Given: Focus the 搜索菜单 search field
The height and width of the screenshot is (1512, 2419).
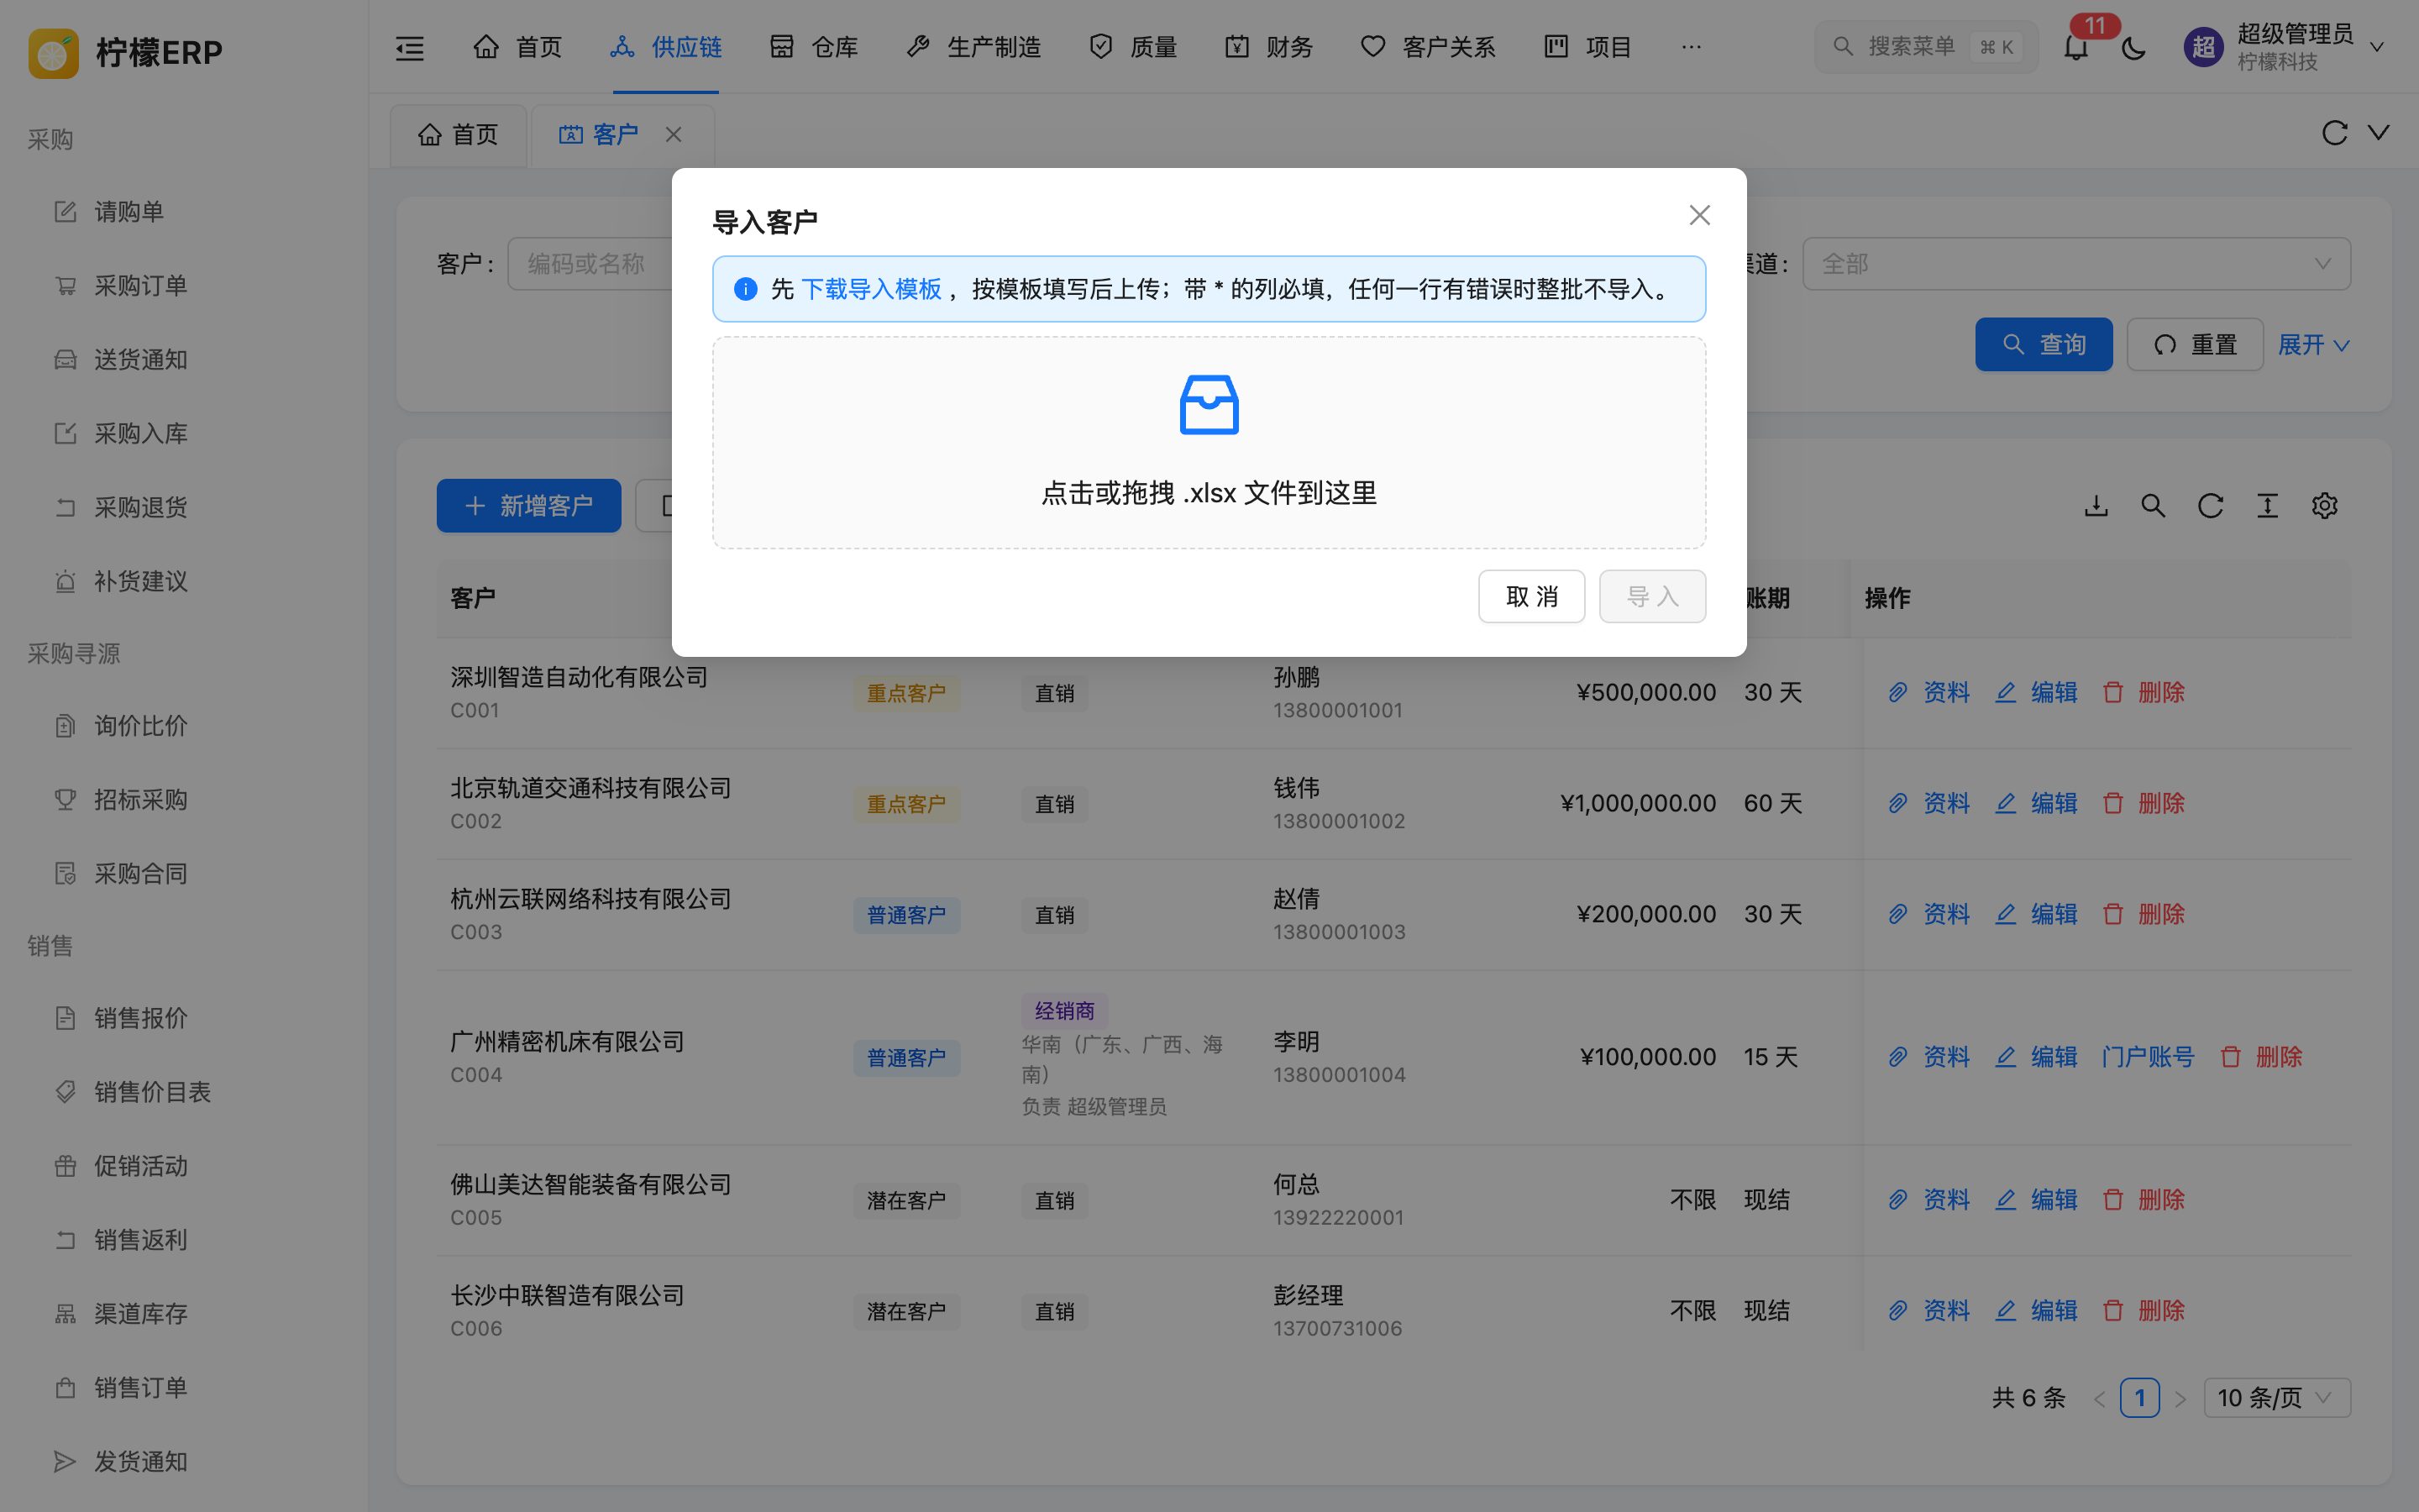Looking at the screenshot, I should coord(1925,47).
